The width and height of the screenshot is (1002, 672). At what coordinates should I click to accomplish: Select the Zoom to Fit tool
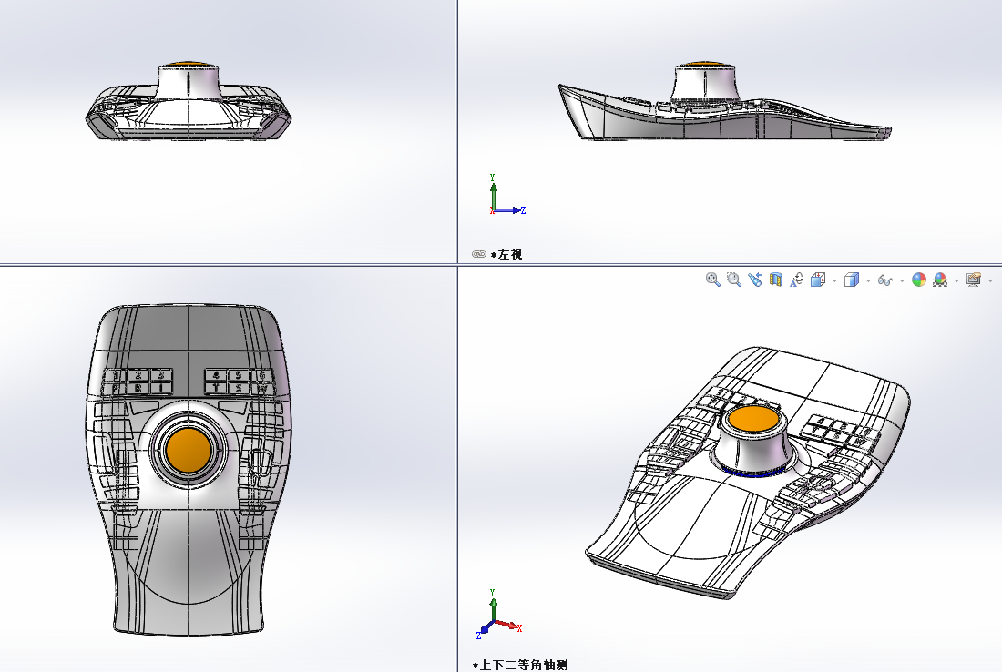(713, 280)
